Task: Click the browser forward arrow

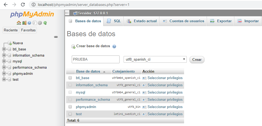Action: [14, 5]
